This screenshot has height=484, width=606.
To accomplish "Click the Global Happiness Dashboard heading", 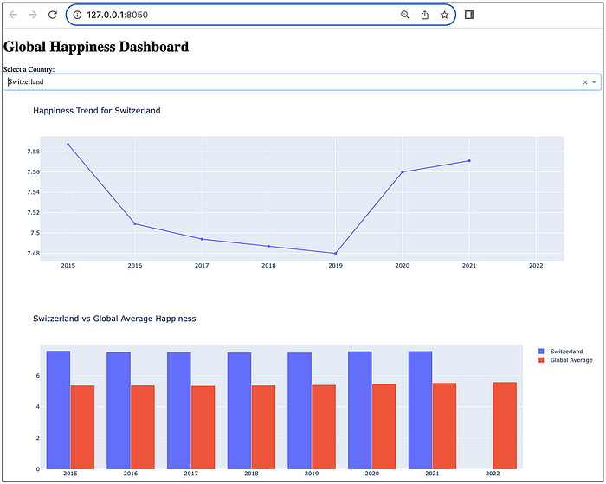I will [96, 47].
